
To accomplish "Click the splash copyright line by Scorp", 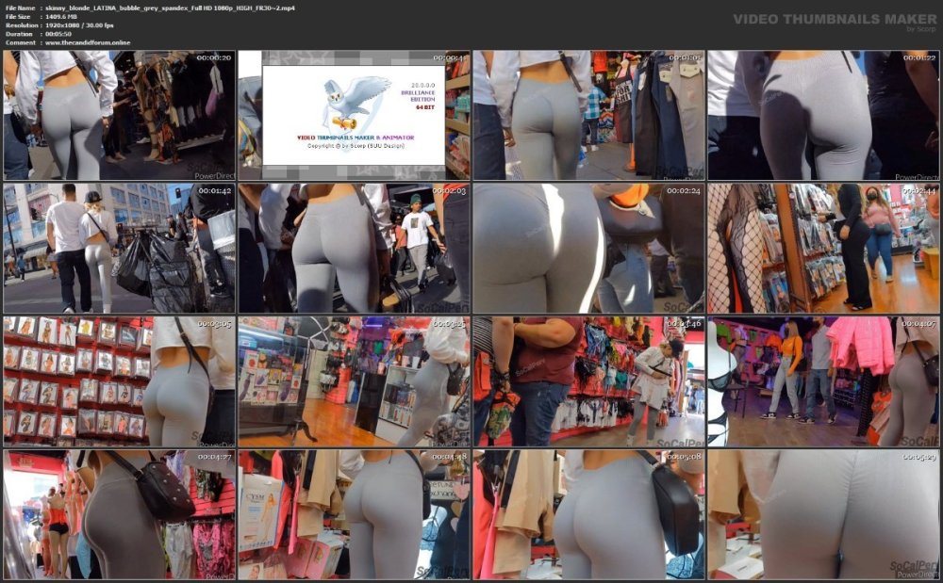I will tap(356, 146).
